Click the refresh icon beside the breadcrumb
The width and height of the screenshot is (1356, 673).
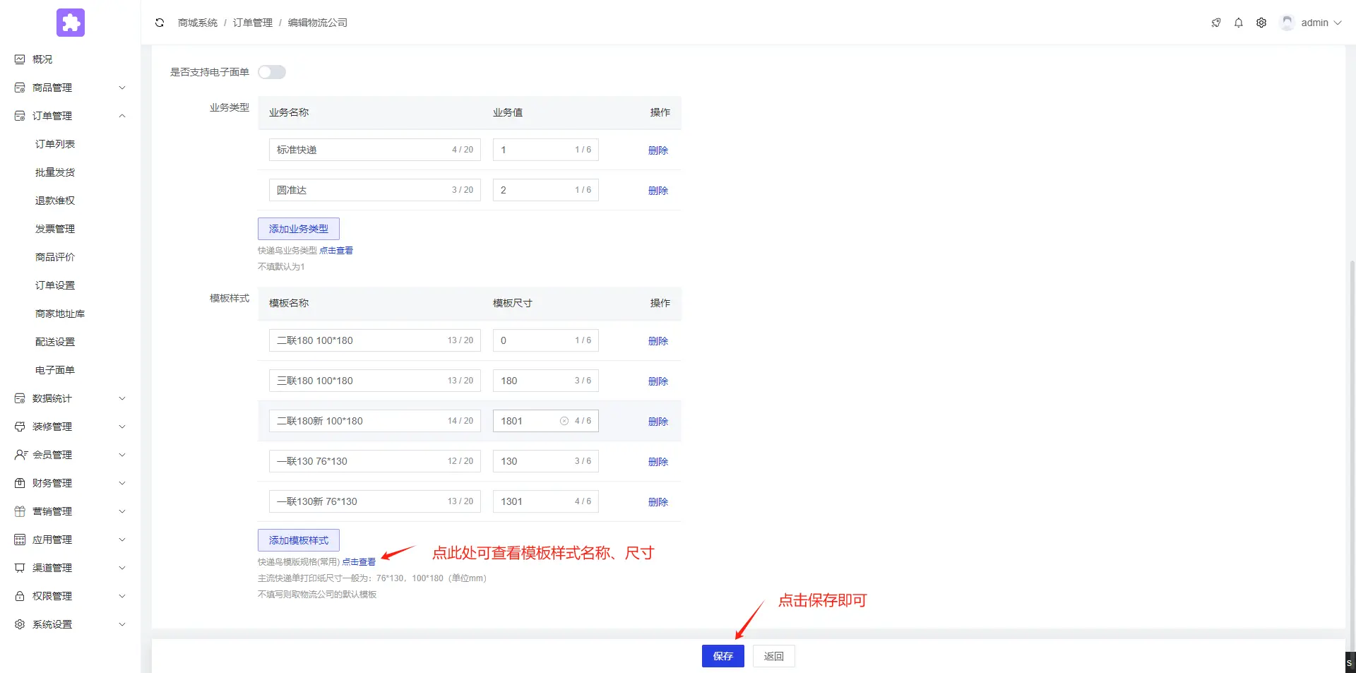[x=160, y=23]
